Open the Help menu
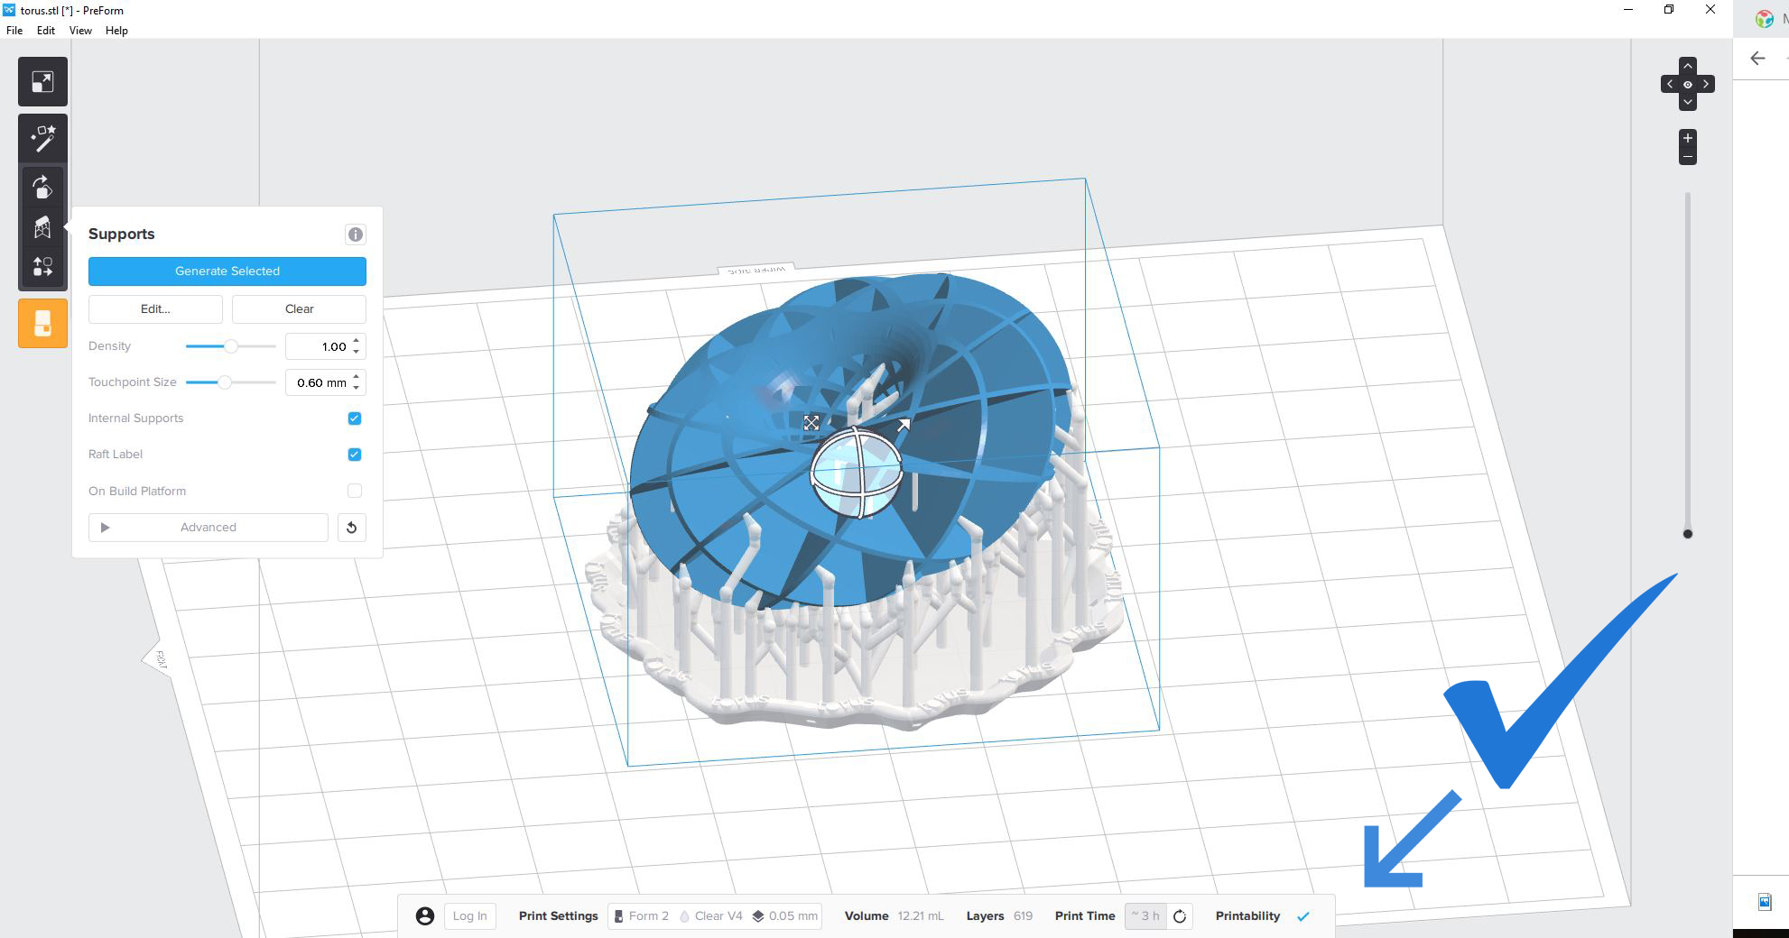 tap(116, 31)
